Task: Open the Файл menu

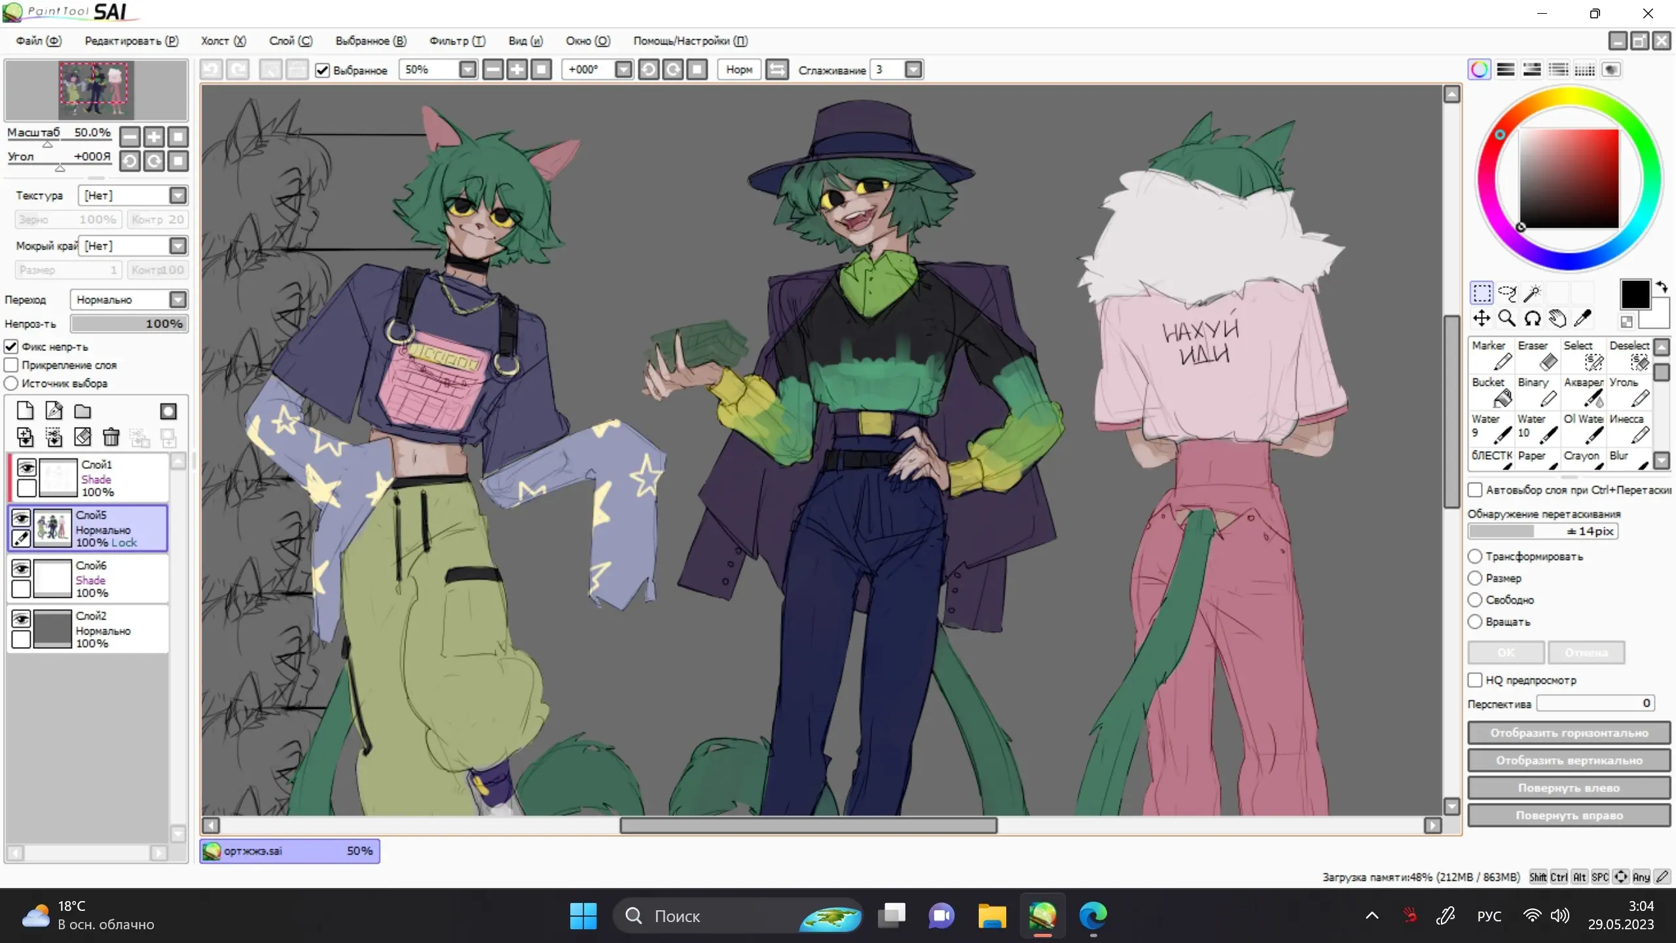Action: pyautogui.click(x=39, y=41)
